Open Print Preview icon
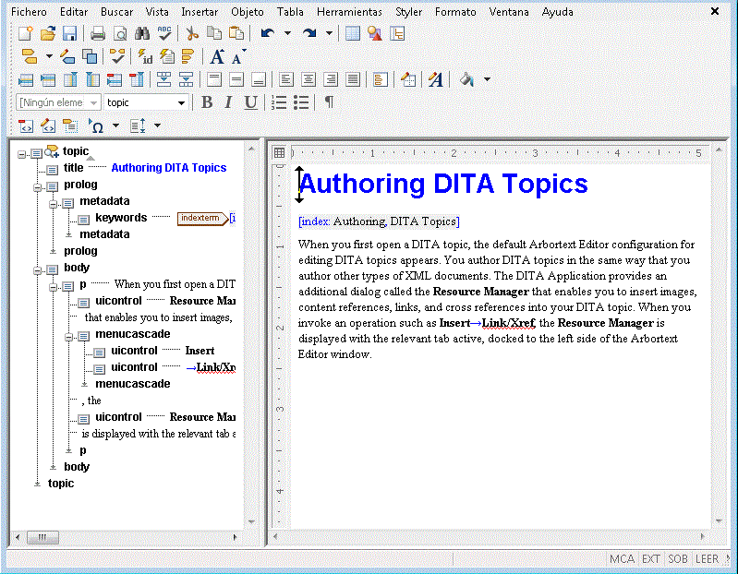 120,34
